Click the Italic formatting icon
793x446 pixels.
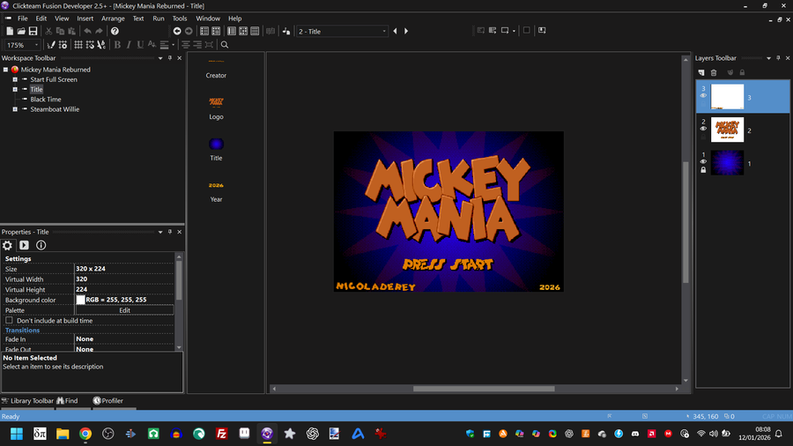[129, 45]
